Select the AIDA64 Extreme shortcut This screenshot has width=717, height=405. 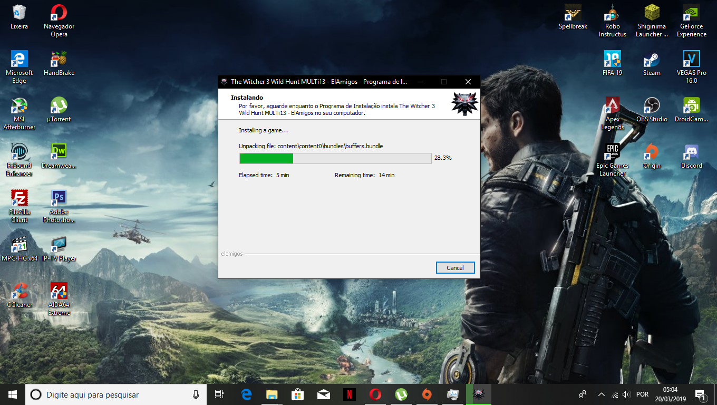point(59,300)
